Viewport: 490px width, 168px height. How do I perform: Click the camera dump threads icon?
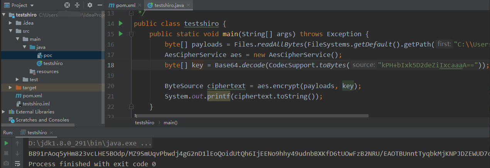coord(6,163)
